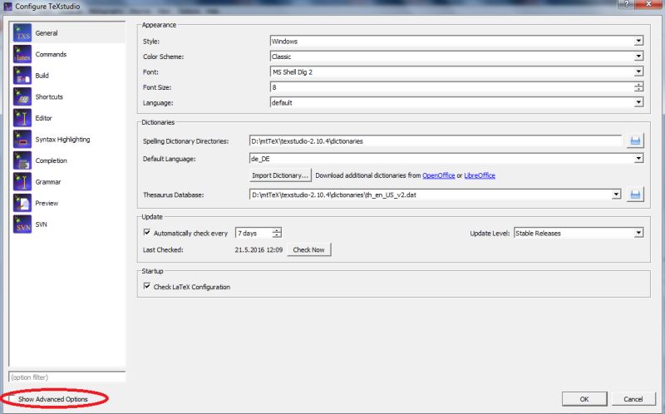665x414 pixels.
Task: Select the Syntax Highlighting icon
Action: click(x=22, y=139)
